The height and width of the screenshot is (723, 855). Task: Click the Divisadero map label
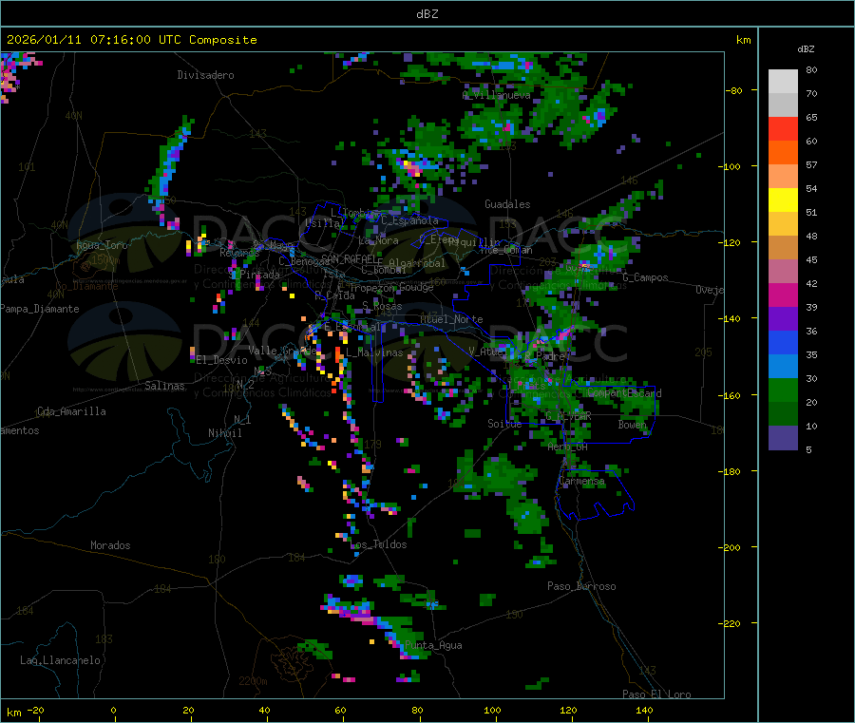[x=205, y=75]
